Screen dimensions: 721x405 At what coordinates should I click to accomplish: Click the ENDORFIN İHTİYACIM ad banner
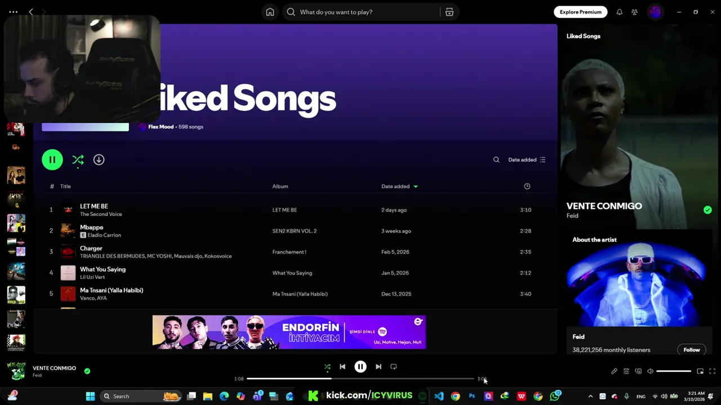[x=289, y=332]
